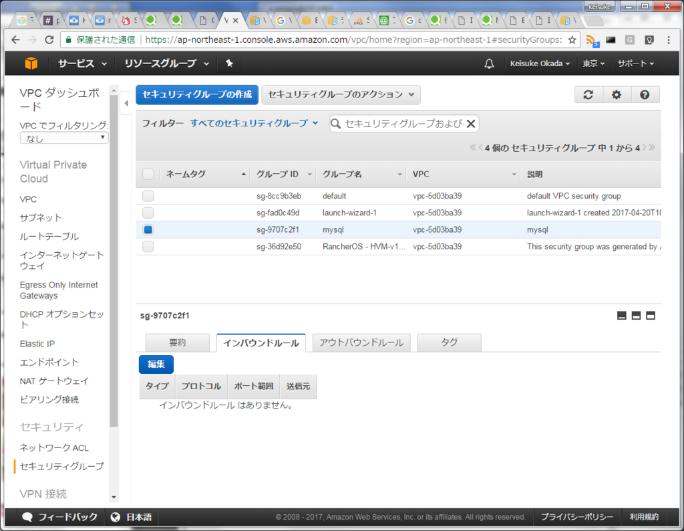
Task: Open サブネット in the sidebar
Action: pyautogui.click(x=41, y=217)
